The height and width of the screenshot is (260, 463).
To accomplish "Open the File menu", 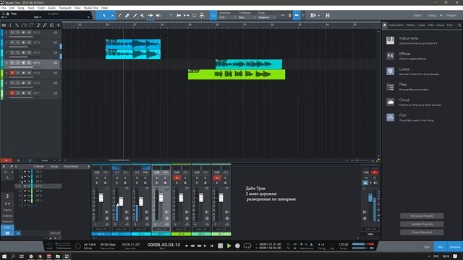I will [4, 8].
